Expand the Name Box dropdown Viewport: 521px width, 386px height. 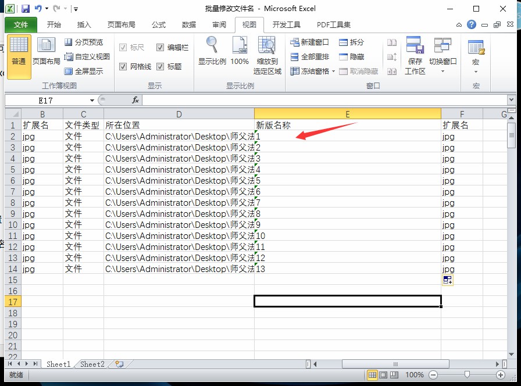tap(92, 101)
